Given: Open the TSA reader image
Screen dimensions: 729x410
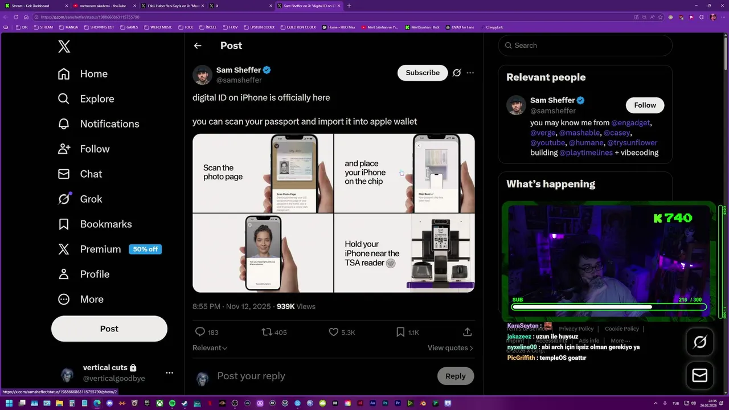Looking at the screenshot, I should coord(404,253).
